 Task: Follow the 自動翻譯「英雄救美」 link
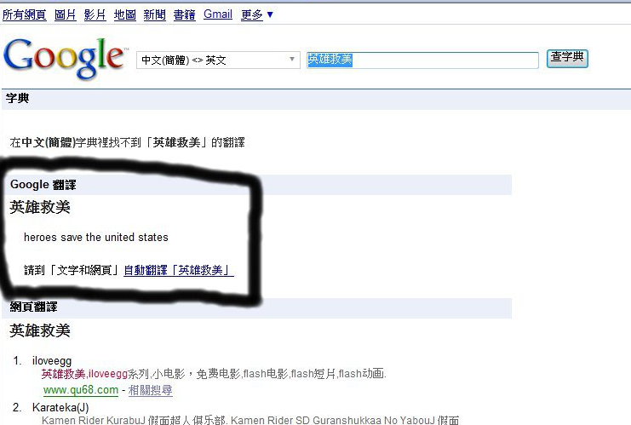click(x=179, y=270)
